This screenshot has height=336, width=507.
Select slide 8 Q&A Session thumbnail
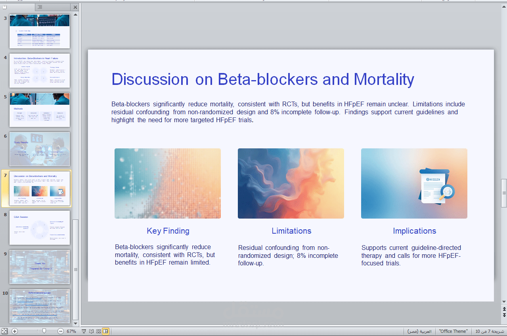(40, 228)
